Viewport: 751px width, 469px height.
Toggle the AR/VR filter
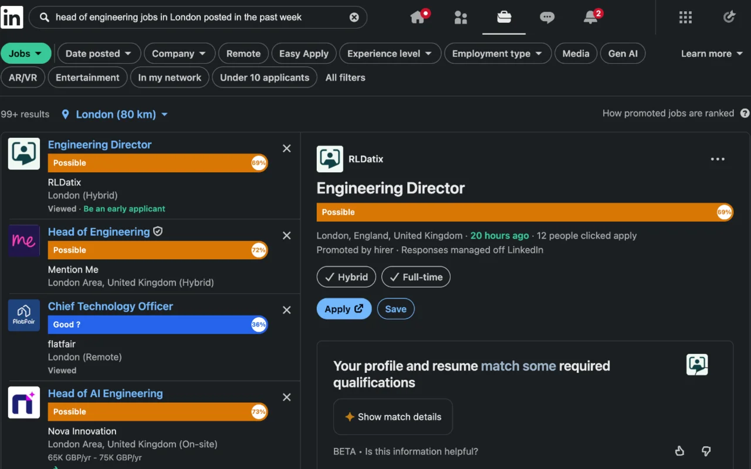coord(23,77)
